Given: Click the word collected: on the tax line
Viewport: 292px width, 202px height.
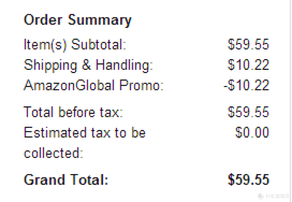Looking at the screenshot, I should click(54, 153).
